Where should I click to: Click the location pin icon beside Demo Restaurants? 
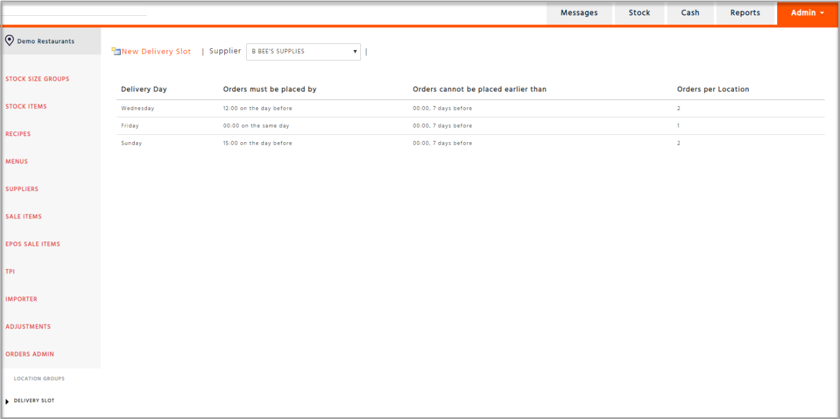9,41
